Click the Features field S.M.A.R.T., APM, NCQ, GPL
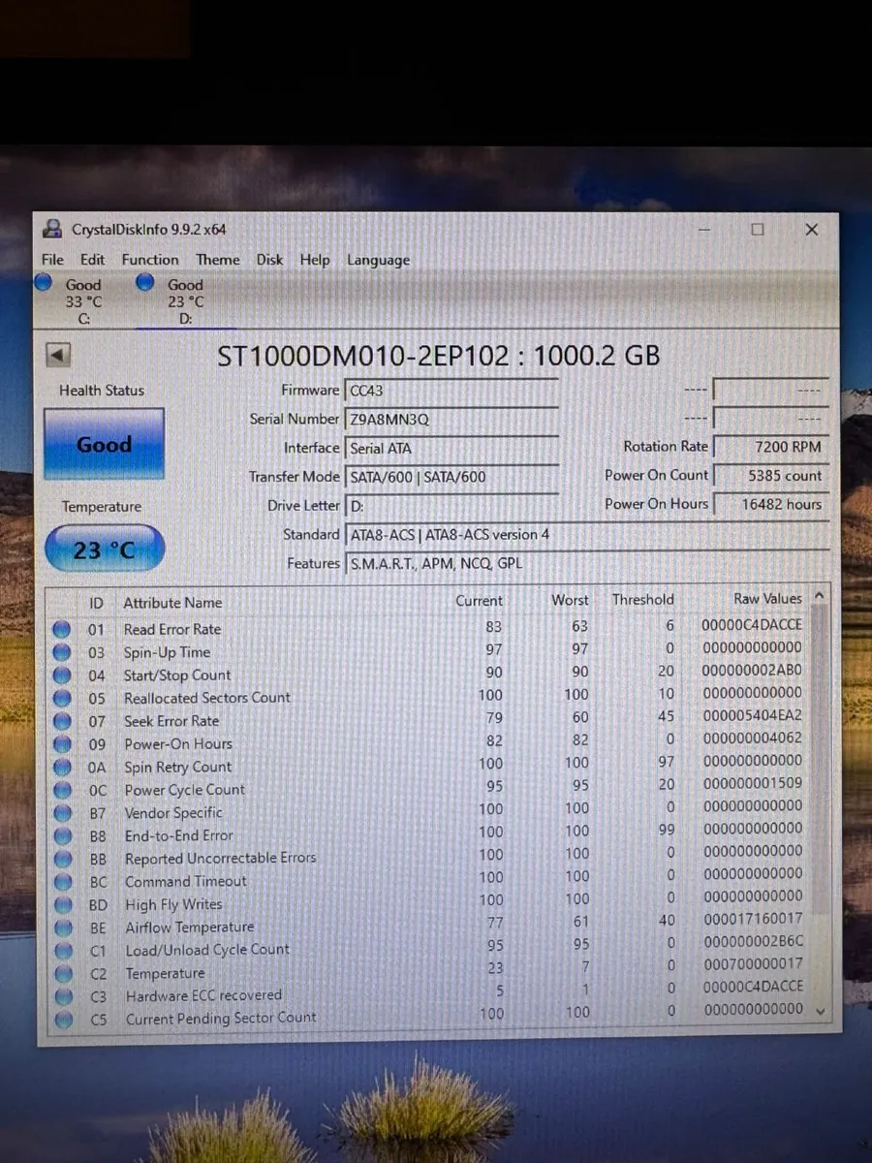 click(587, 563)
